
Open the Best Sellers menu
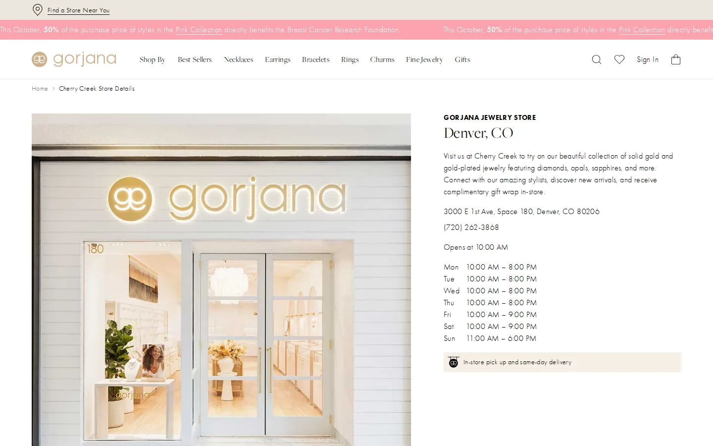195,59
